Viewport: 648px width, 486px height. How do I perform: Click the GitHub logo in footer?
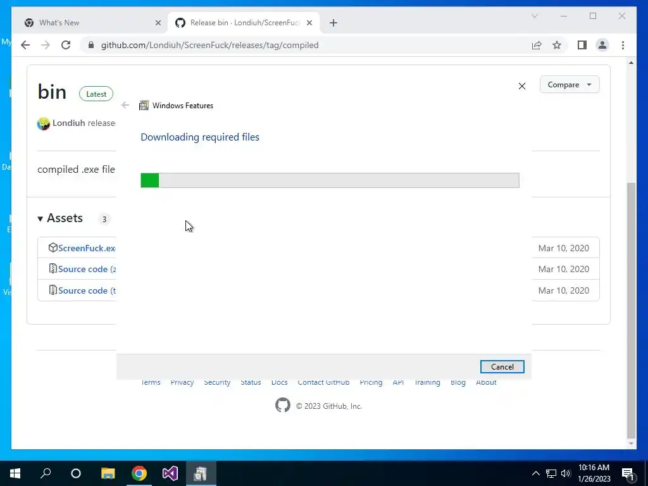pyautogui.click(x=283, y=406)
